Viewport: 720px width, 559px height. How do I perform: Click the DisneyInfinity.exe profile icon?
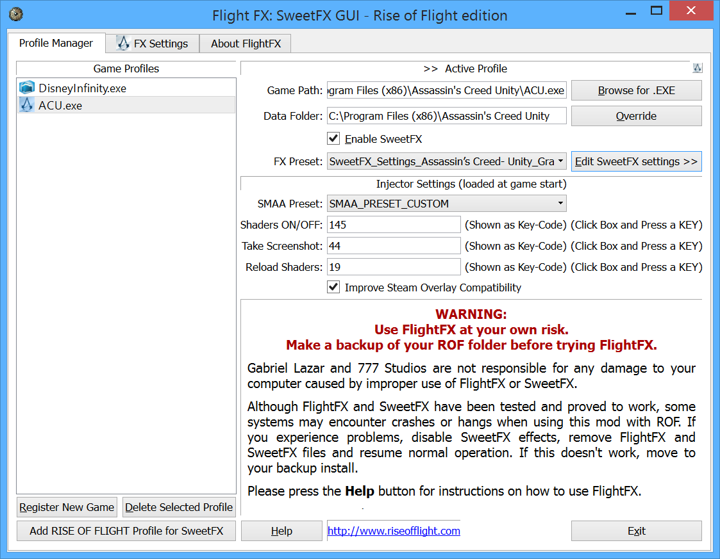27,88
